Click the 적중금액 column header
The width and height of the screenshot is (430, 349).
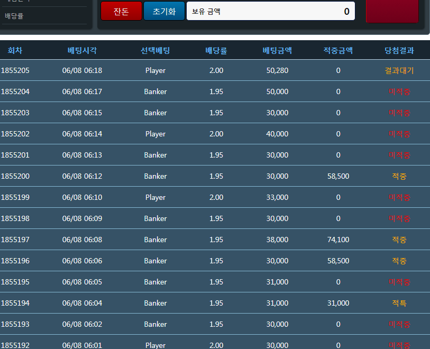tap(338, 50)
